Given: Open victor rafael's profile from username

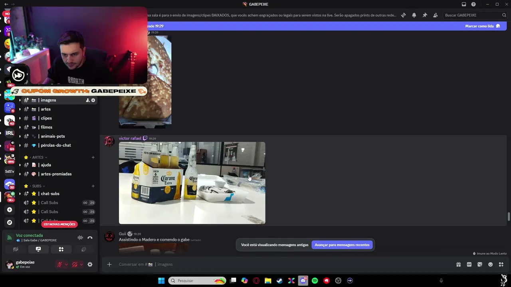Looking at the screenshot, I should 130,138.
